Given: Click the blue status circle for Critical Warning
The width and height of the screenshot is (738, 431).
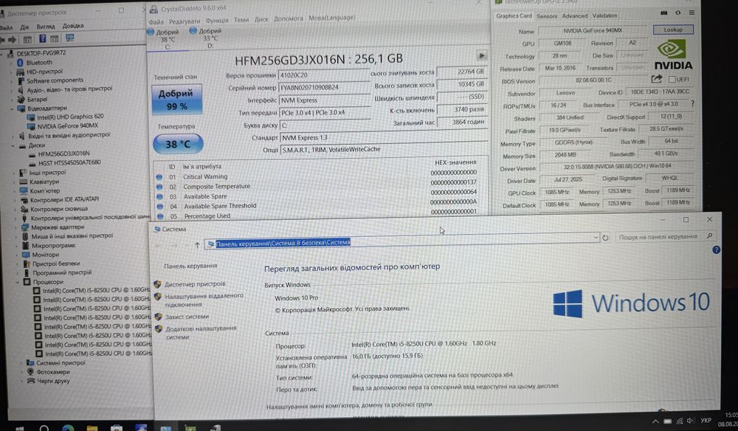Looking at the screenshot, I should click(x=159, y=177).
